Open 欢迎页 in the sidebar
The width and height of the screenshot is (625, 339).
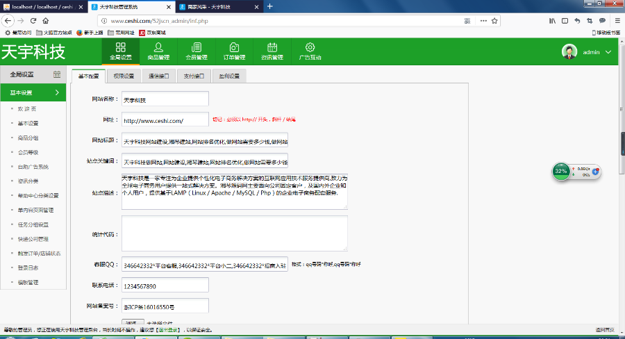(x=26, y=109)
